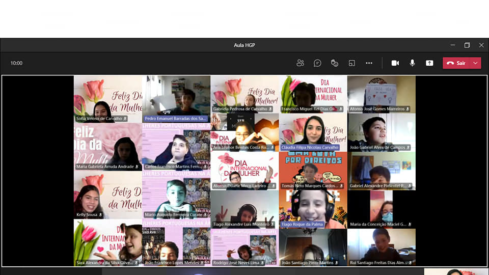Select Kelly Sousa's video tile

click(107, 197)
